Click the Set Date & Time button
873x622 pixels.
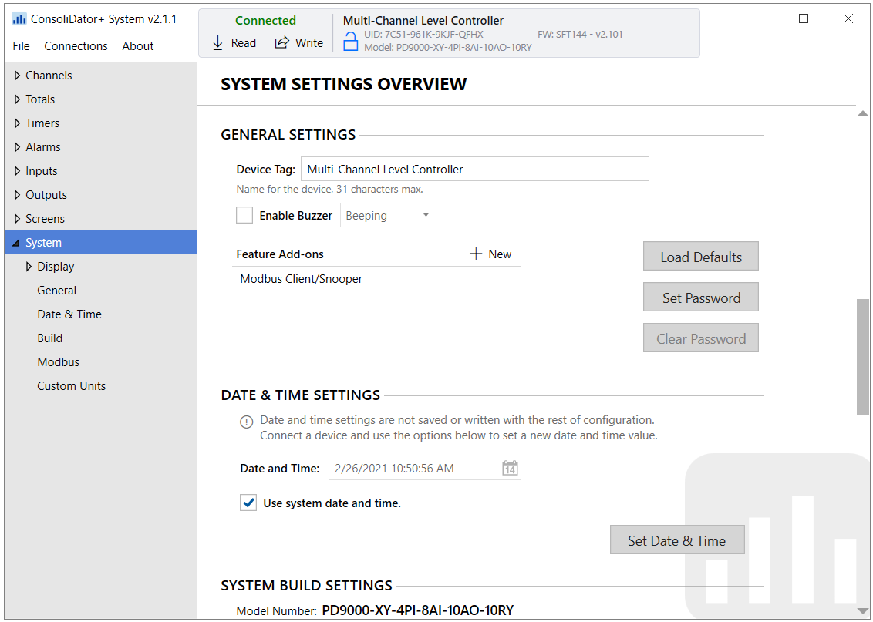coord(677,540)
